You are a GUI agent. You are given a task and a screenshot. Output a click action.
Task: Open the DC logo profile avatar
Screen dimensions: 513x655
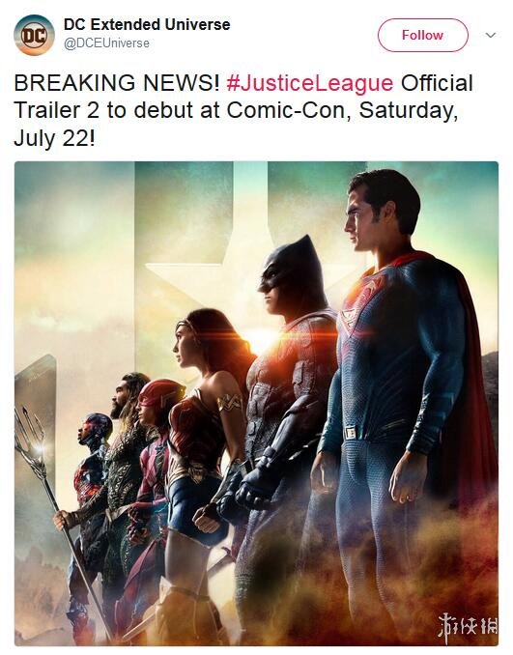34,35
